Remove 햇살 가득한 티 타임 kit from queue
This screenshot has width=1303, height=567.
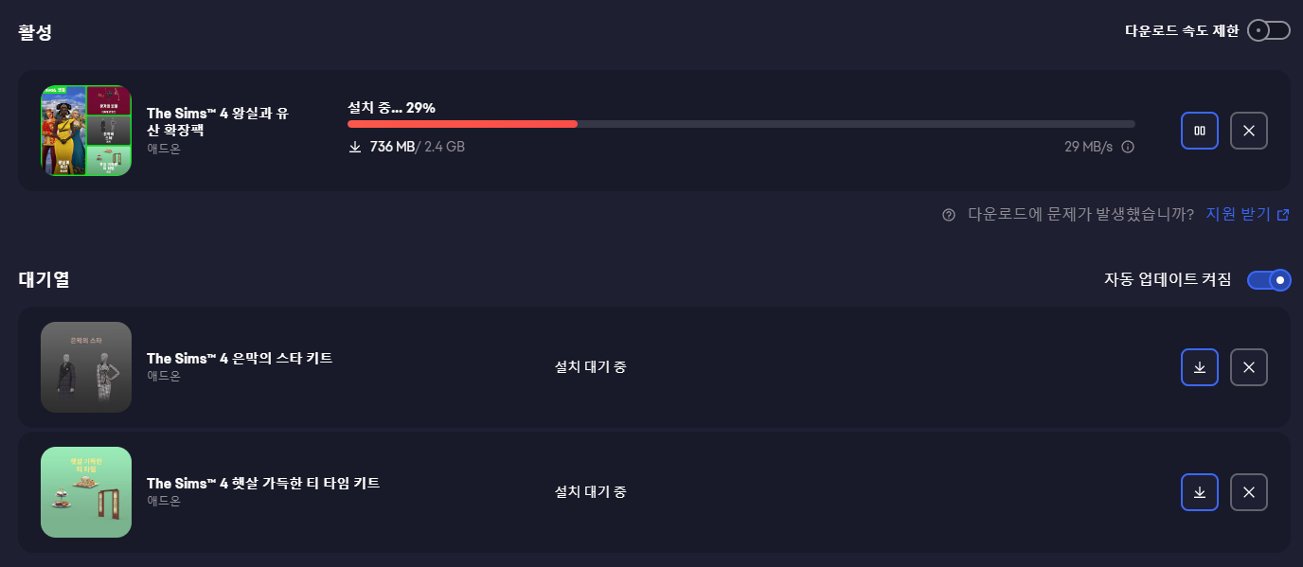[1248, 492]
